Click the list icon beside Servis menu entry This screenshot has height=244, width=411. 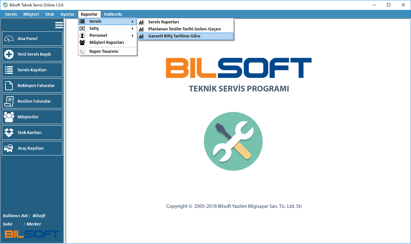coord(82,21)
